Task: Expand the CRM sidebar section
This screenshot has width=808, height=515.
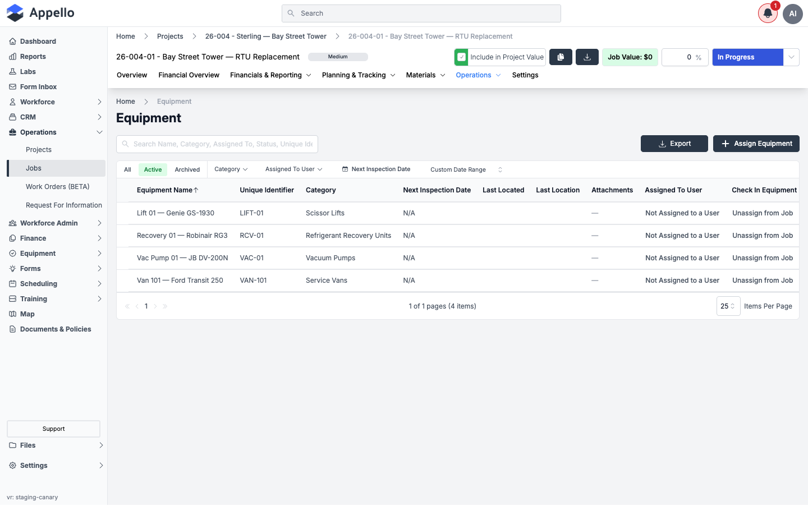Action: click(x=56, y=117)
